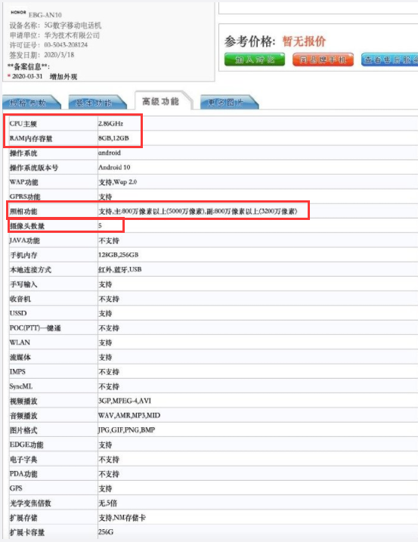Click the Android 10 version value

114,167
